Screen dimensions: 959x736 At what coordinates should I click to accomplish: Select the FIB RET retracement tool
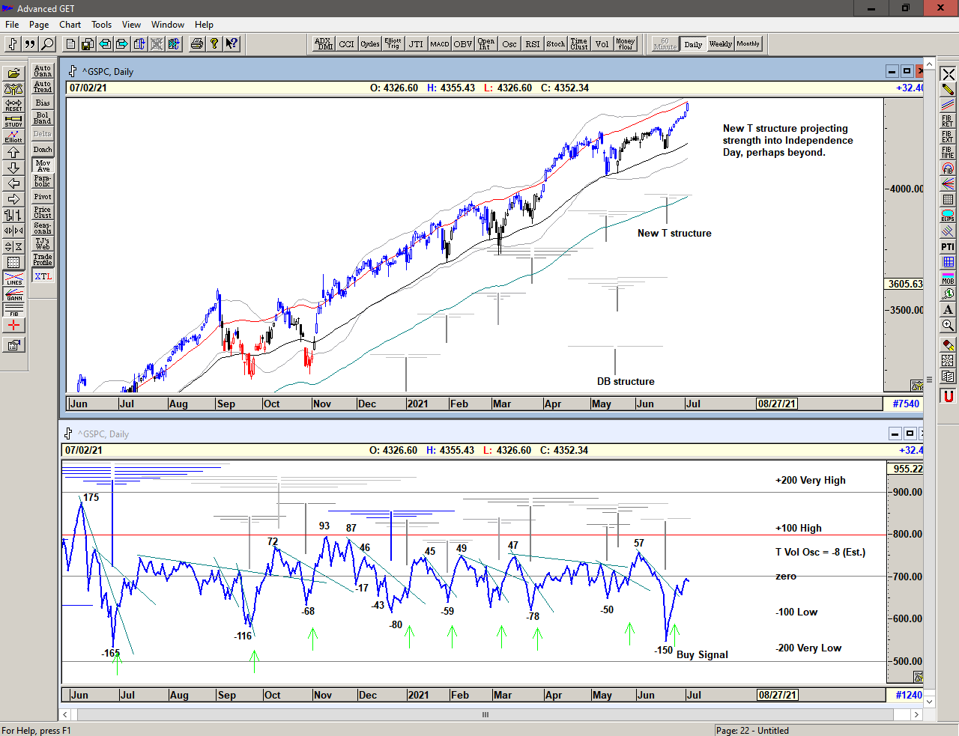948,121
